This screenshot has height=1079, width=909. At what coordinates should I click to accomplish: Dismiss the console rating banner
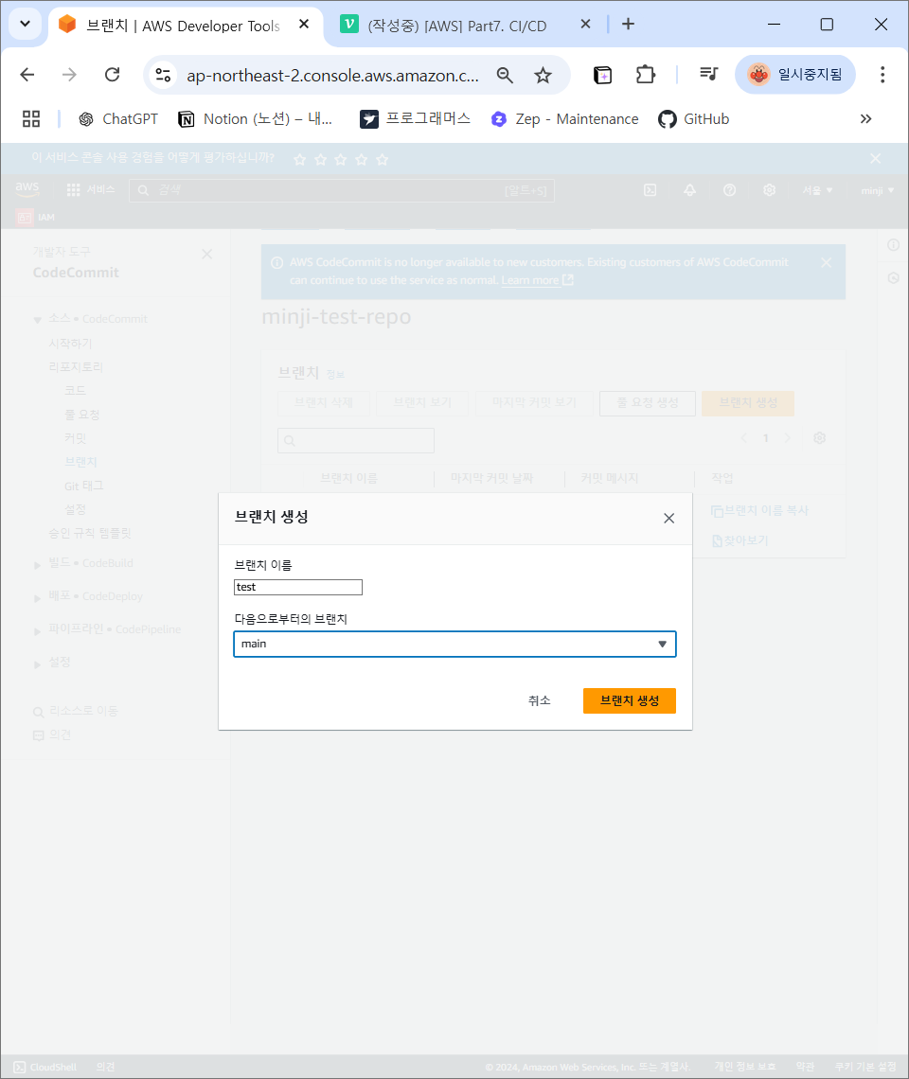pyautogui.click(x=875, y=159)
